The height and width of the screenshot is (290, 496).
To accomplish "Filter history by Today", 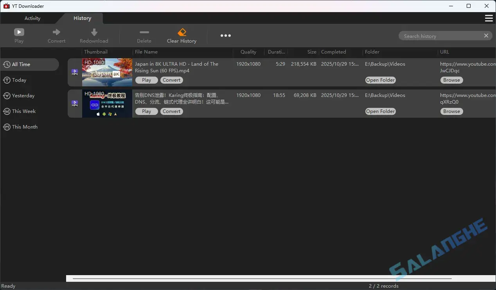I will [19, 80].
